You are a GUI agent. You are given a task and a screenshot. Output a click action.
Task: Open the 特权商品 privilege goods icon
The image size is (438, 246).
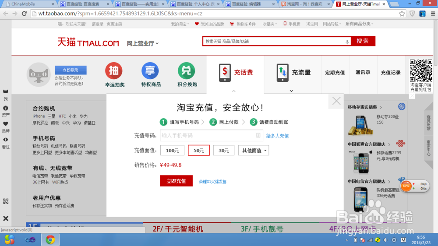pos(150,71)
